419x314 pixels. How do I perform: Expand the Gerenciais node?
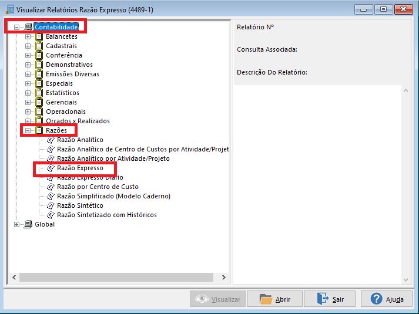[28, 102]
